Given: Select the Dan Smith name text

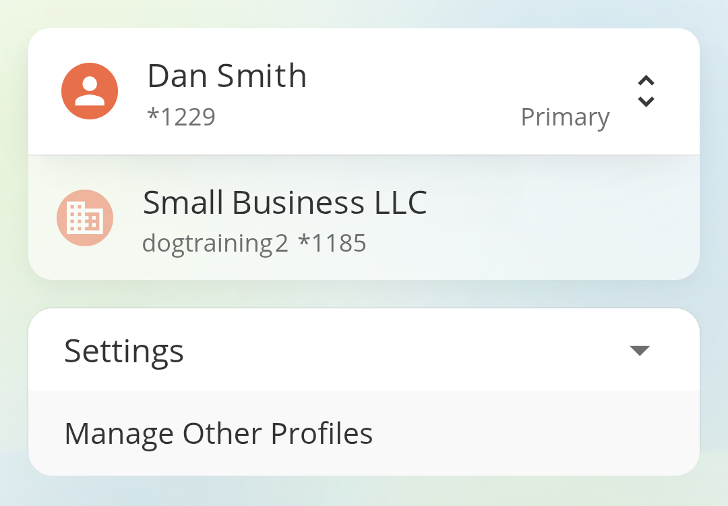Looking at the screenshot, I should click(226, 76).
